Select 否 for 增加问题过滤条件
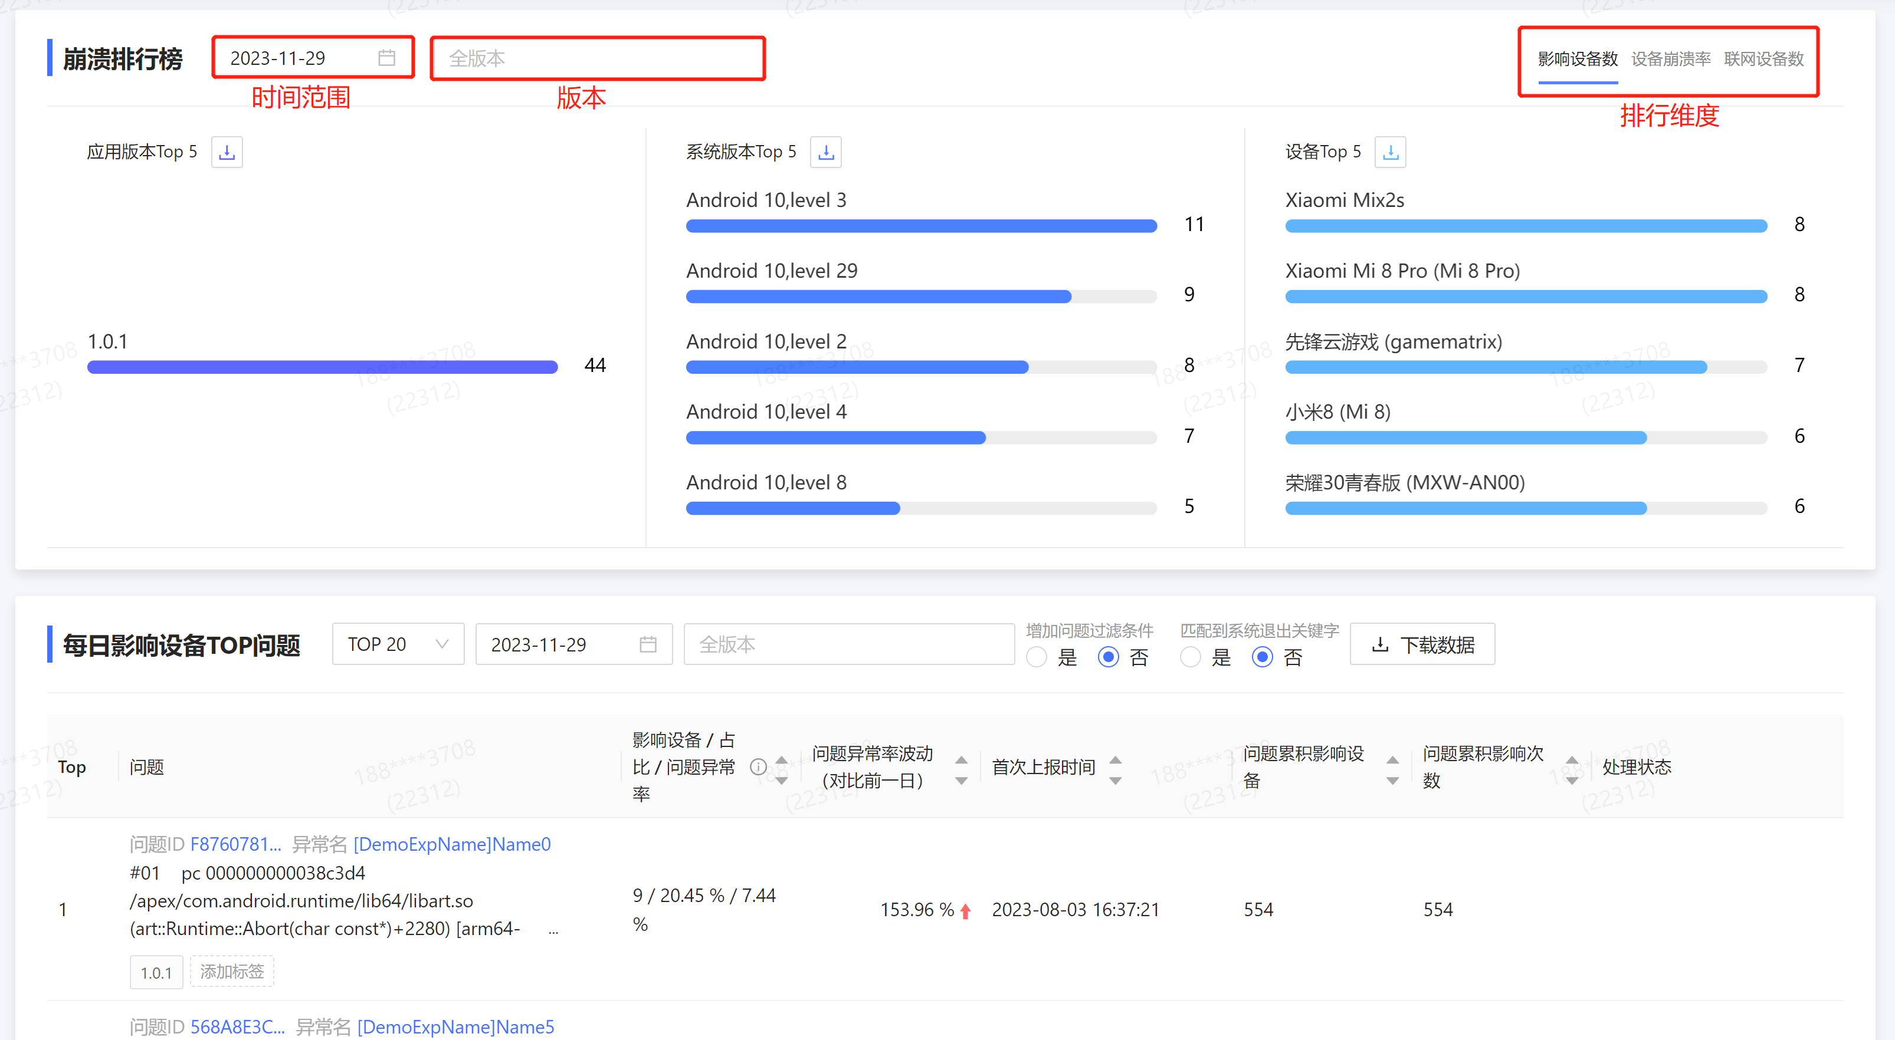The width and height of the screenshot is (1895, 1040). click(x=1108, y=657)
